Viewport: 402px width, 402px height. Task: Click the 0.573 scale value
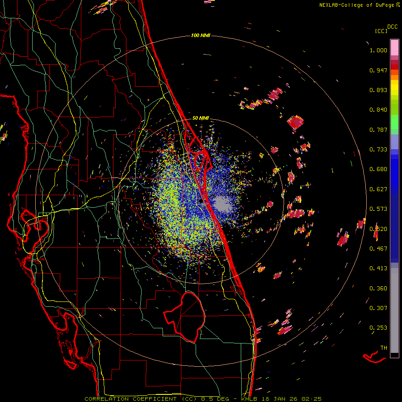pyautogui.click(x=378, y=209)
